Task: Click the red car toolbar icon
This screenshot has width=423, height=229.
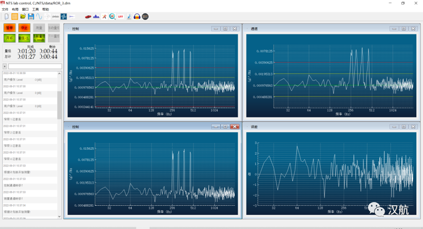Action: [88, 16]
